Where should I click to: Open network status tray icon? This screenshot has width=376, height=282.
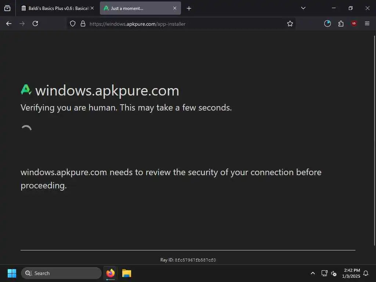(325, 273)
